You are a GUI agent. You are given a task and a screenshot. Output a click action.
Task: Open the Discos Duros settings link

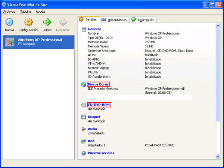[99, 84]
